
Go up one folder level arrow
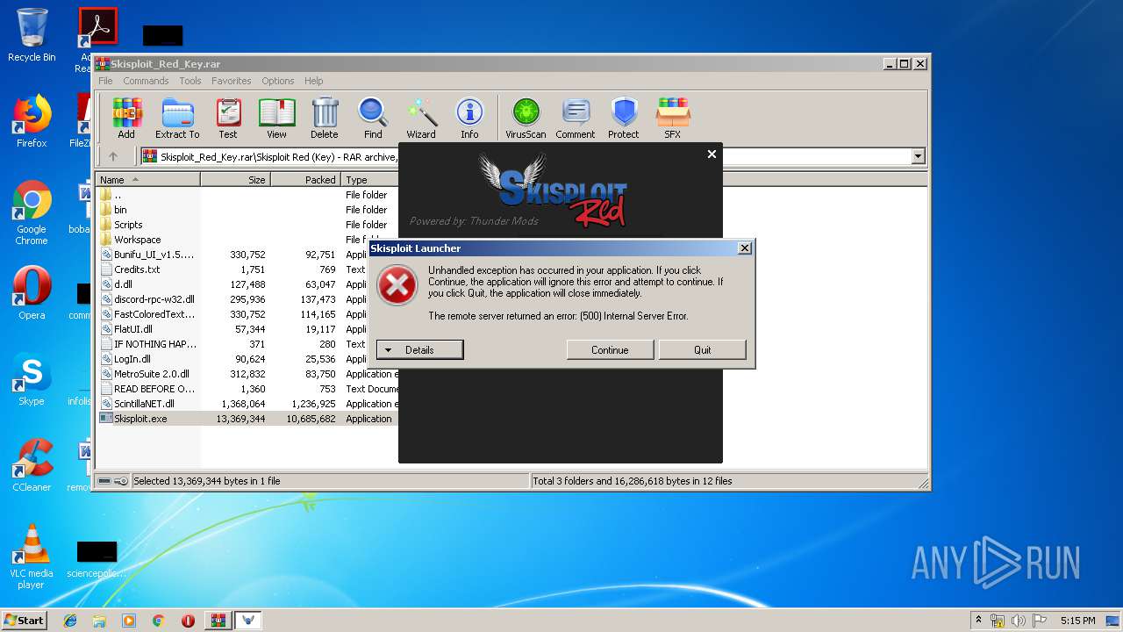click(x=113, y=156)
